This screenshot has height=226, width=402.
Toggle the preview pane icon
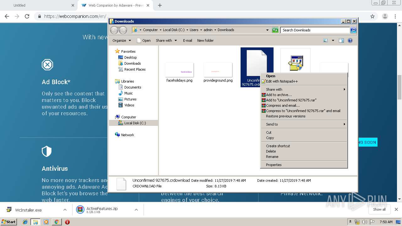[x=341, y=40]
